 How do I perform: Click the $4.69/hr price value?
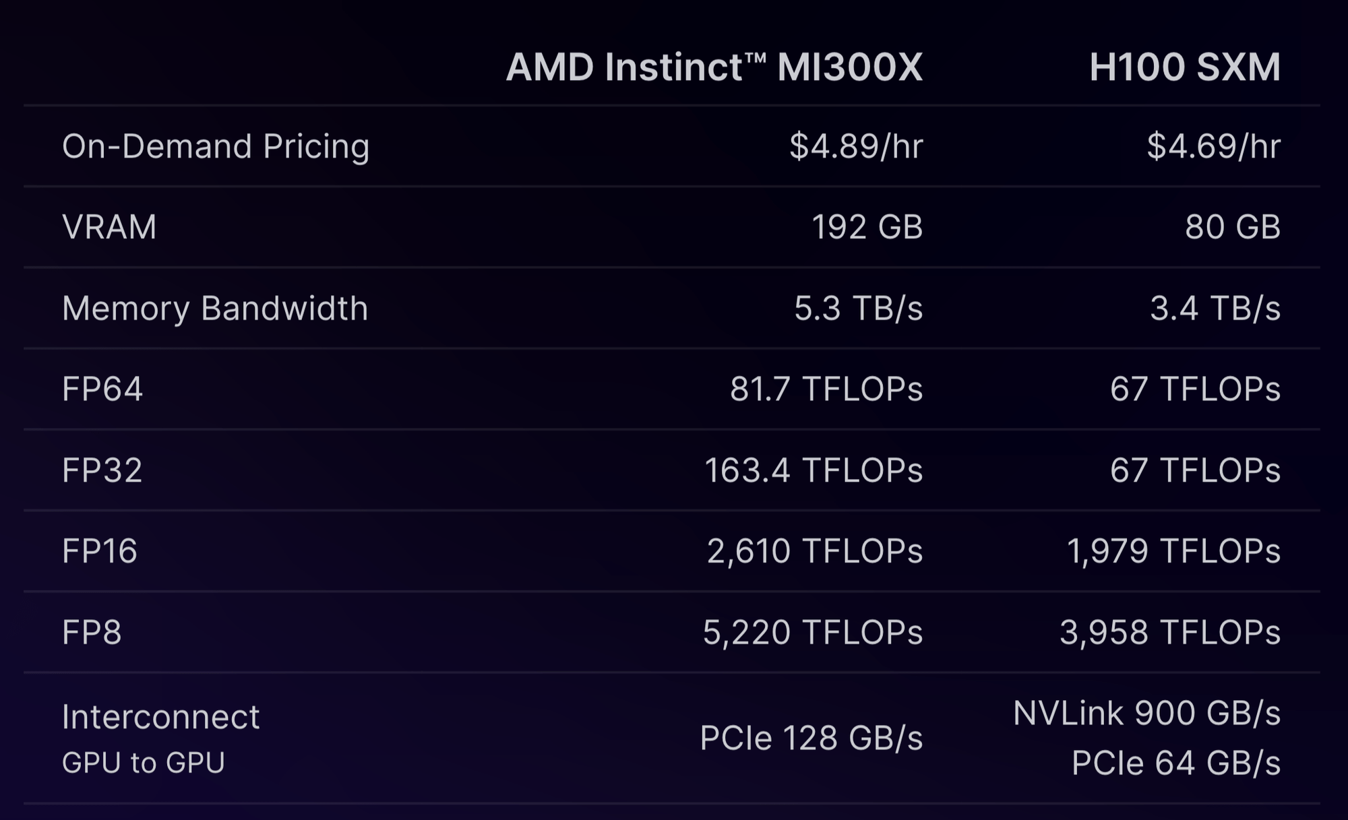pos(1213,146)
